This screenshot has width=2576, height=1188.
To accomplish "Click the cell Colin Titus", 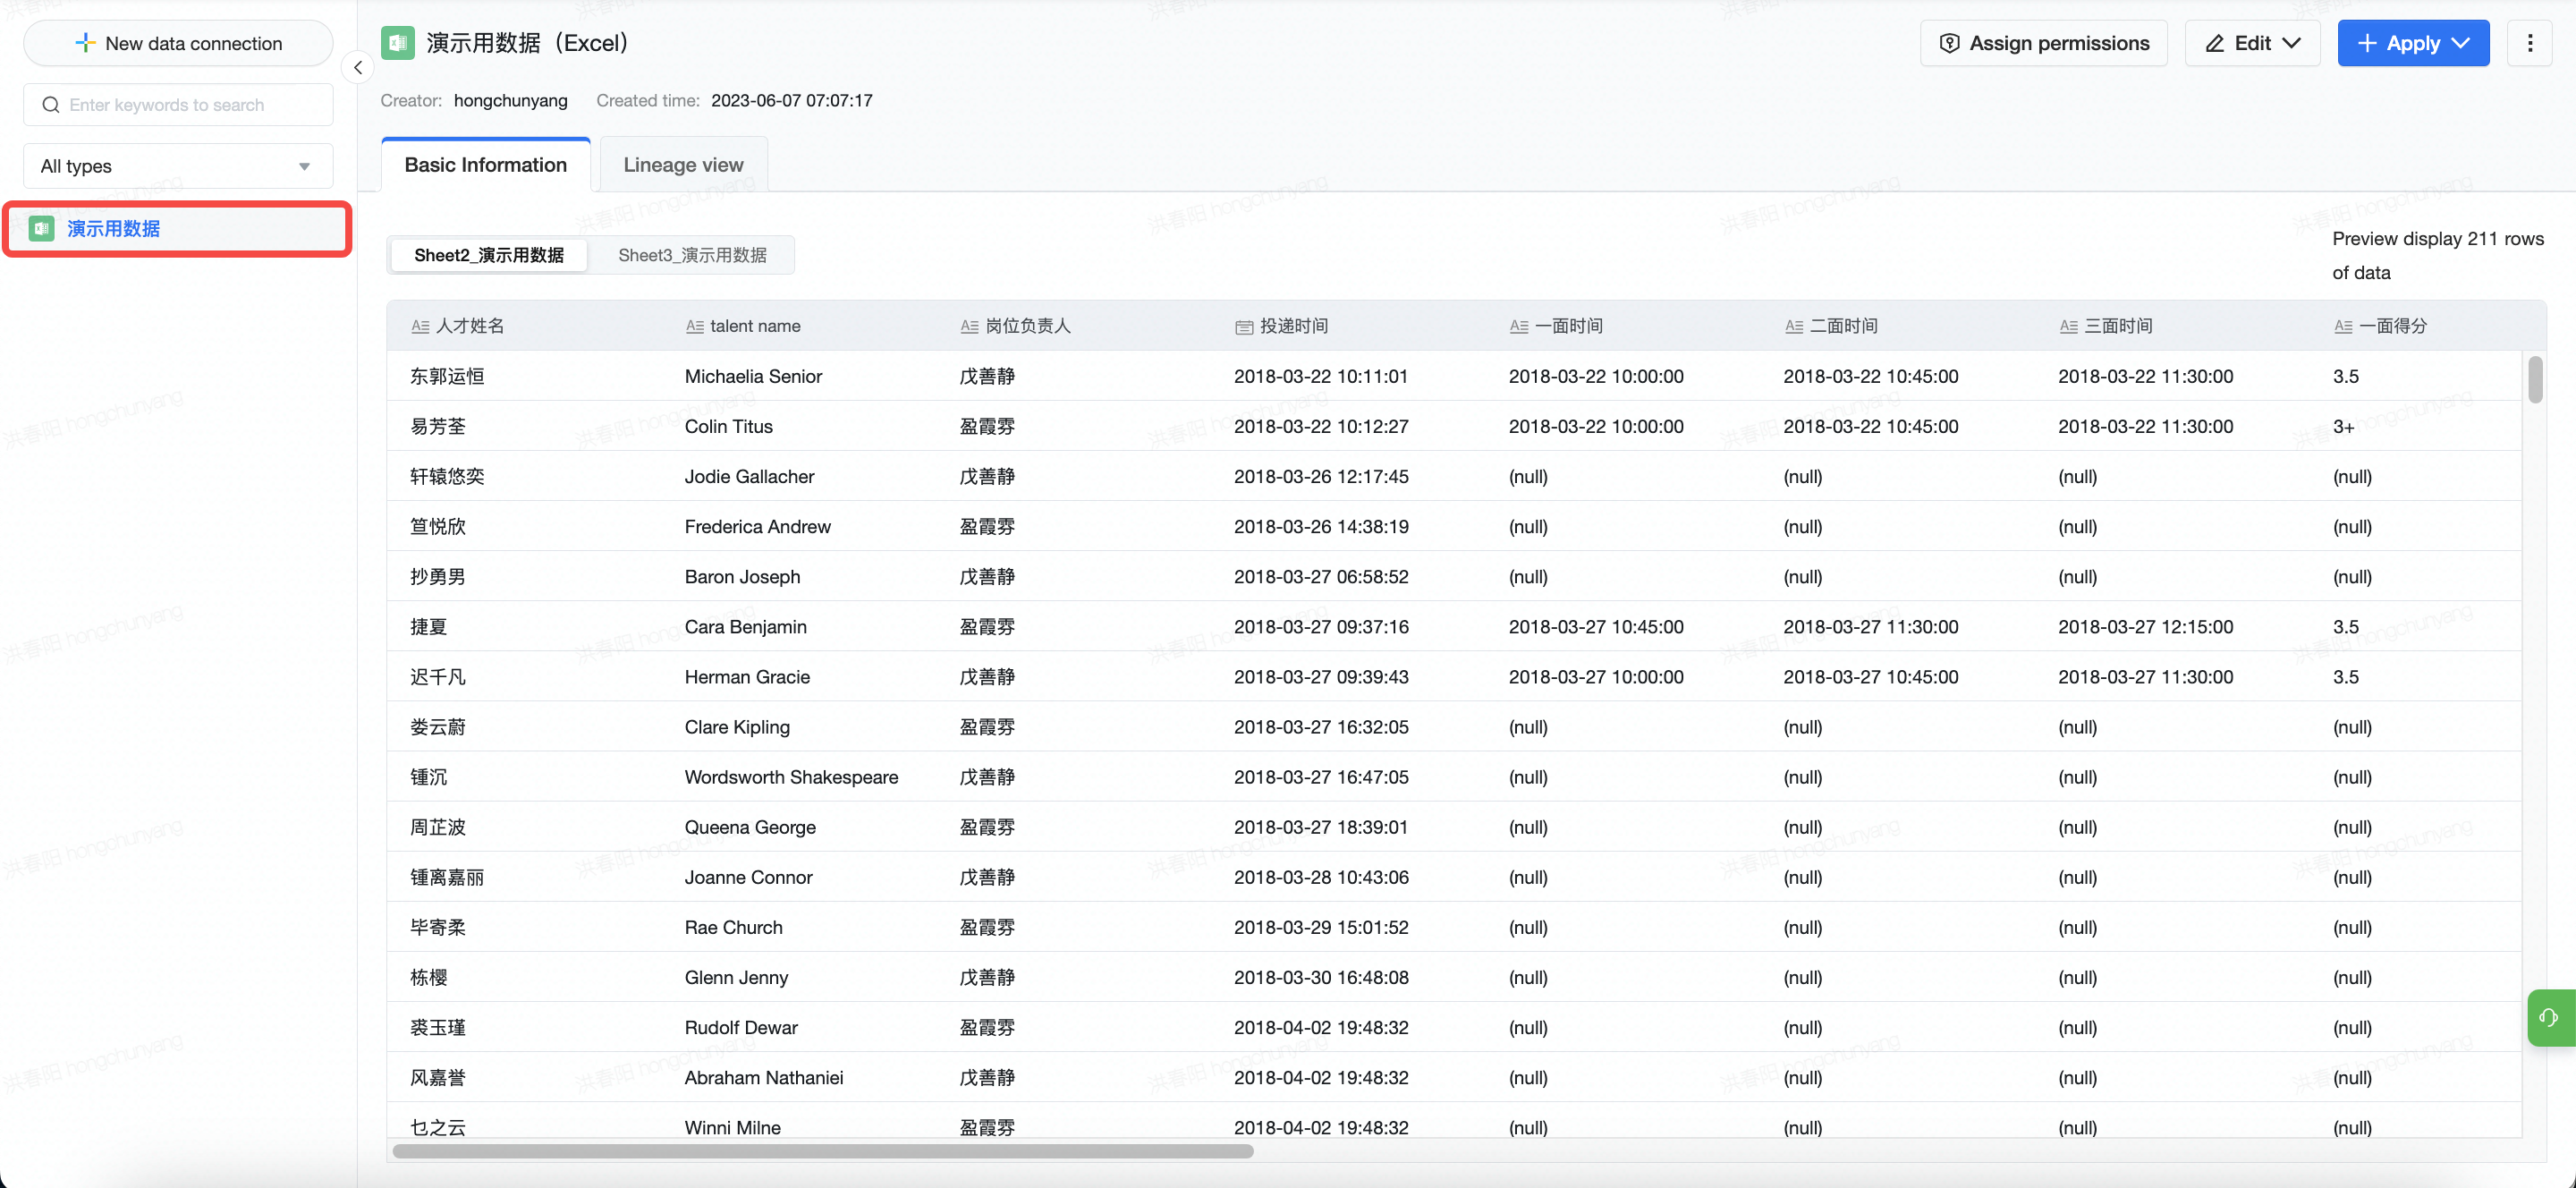I will (728, 426).
